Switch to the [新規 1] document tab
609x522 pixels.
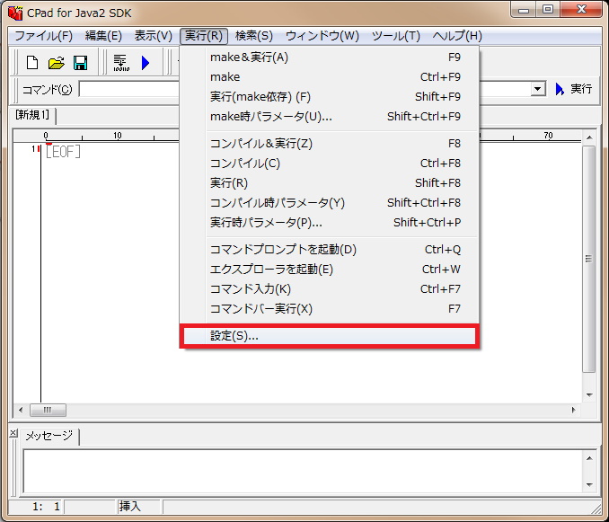[33, 115]
